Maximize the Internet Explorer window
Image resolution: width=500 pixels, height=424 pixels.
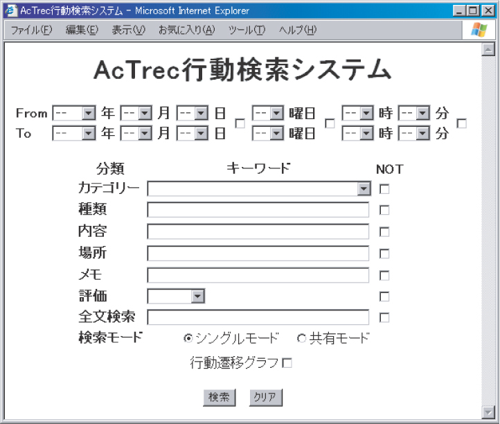coord(473,11)
